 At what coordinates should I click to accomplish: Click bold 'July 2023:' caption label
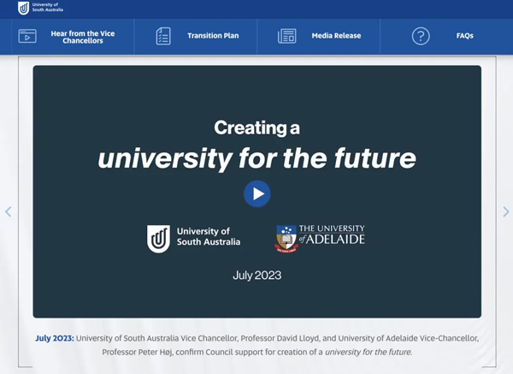pos(55,338)
